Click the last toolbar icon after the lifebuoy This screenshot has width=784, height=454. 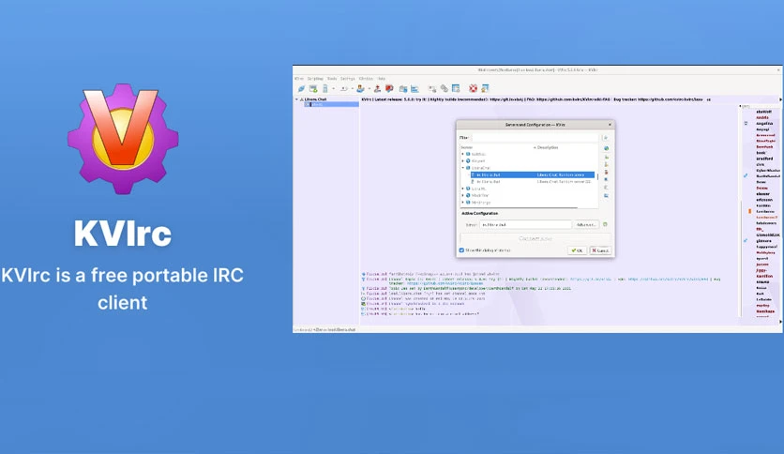(x=485, y=88)
